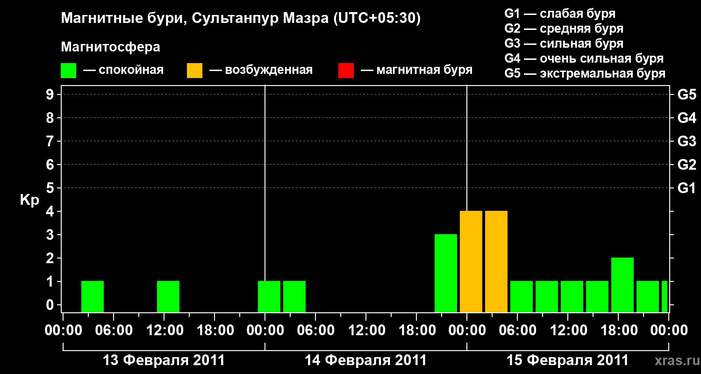The height and width of the screenshot is (374, 701).
Task: Click 'G3 — сильная буря' legend line
Action: pyautogui.click(x=564, y=43)
